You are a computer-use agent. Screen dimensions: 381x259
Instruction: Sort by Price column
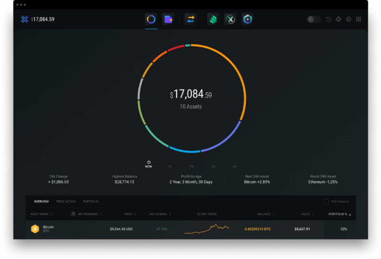point(130,214)
